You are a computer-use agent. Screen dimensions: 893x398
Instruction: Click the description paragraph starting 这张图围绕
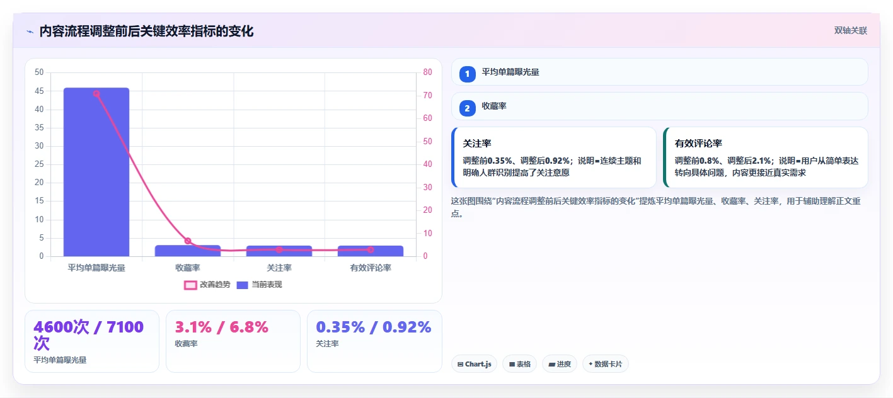pyautogui.click(x=656, y=207)
